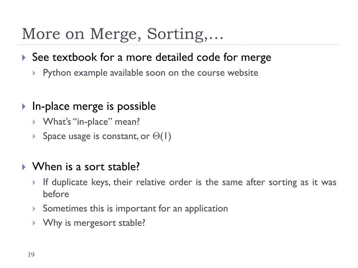This screenshot has width=358, height=268.
Task: Click the text 'Why is mergesort stable?'
Action: pos(94,223)
